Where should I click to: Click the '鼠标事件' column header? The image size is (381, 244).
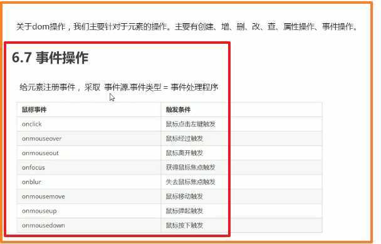pyautogui.click(x=89, y=109)
